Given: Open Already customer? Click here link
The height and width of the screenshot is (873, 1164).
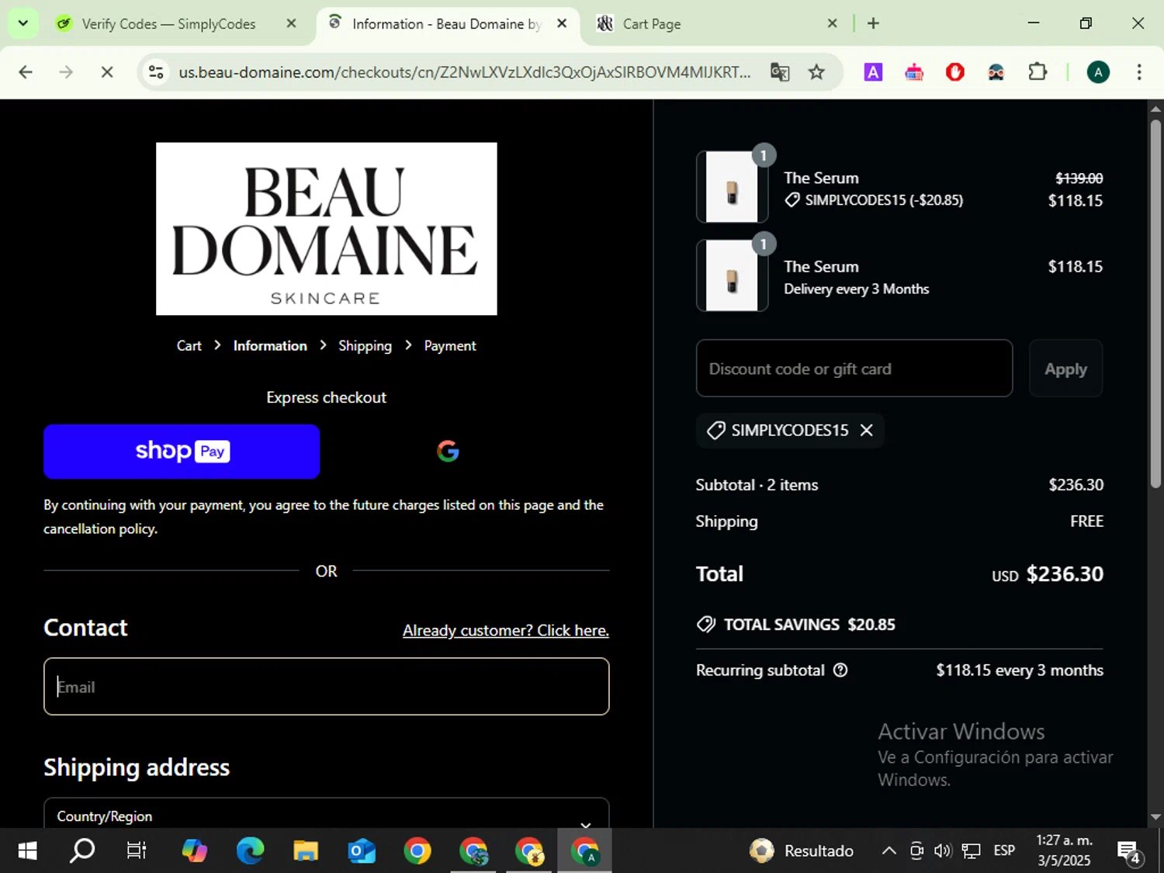Looking at the screenshot, I should point(505,630).
